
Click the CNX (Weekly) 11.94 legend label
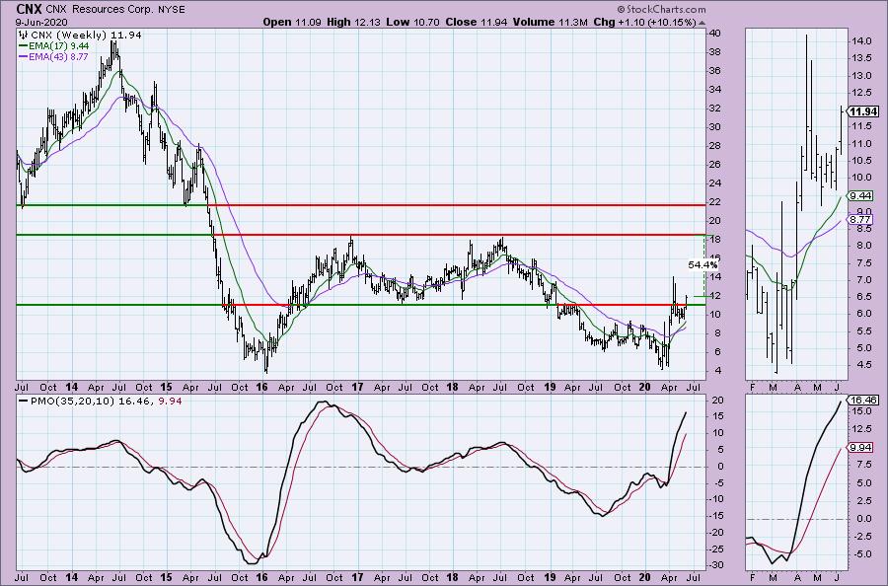coord(86,36)
